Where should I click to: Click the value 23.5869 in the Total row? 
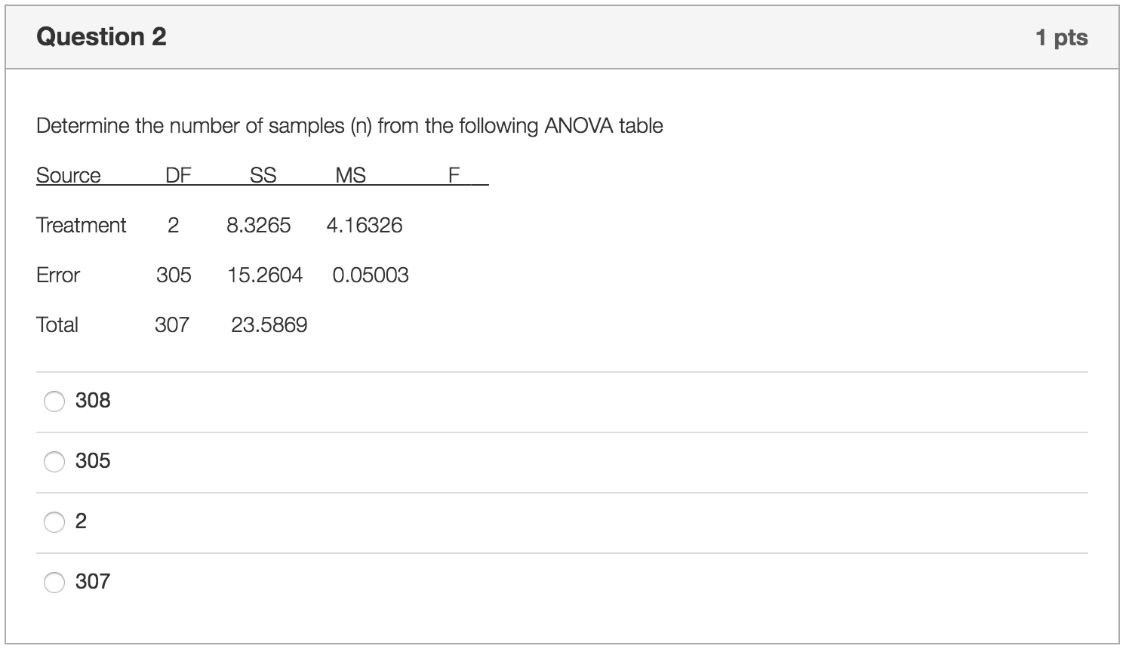point(269,324)
